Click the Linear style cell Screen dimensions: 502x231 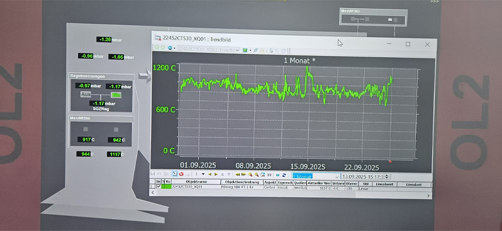tap(365, 189)
